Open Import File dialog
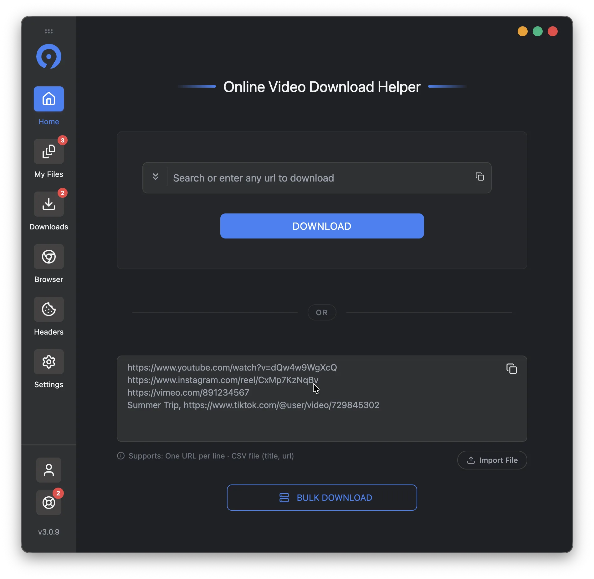The height and width of the screenshot is (579, 594). pos(492,460)
